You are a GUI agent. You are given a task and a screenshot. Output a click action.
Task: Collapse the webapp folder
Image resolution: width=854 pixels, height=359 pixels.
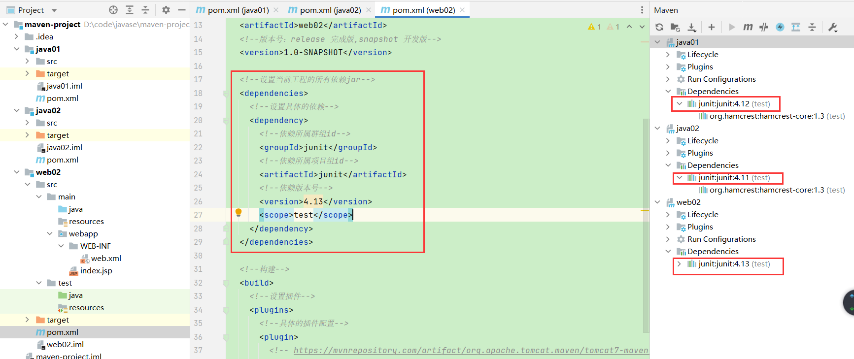pos(50,233)
